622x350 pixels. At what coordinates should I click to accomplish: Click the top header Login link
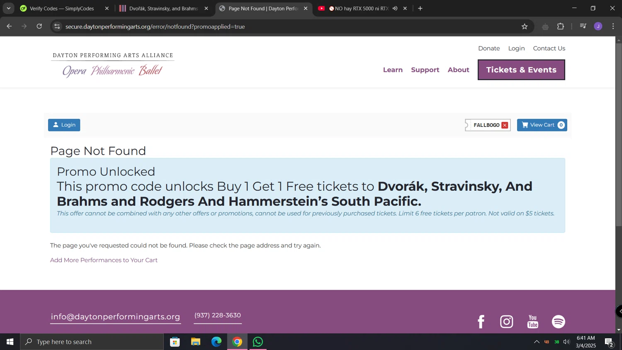point(516,48)
